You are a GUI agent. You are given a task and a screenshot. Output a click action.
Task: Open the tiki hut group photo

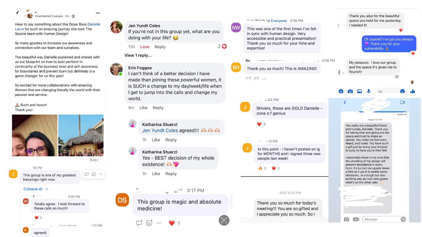tap(81, 135)
